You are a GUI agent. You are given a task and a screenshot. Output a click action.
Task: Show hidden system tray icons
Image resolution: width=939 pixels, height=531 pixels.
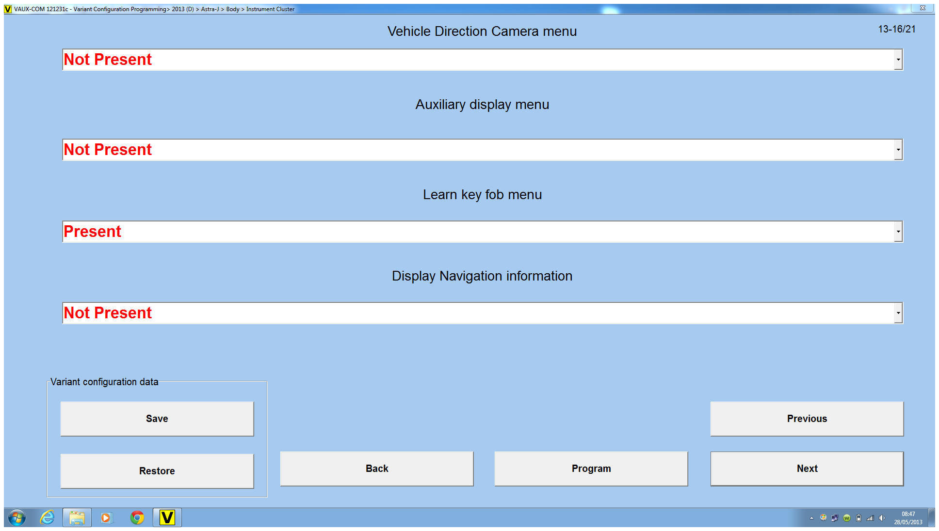(811, 518)
